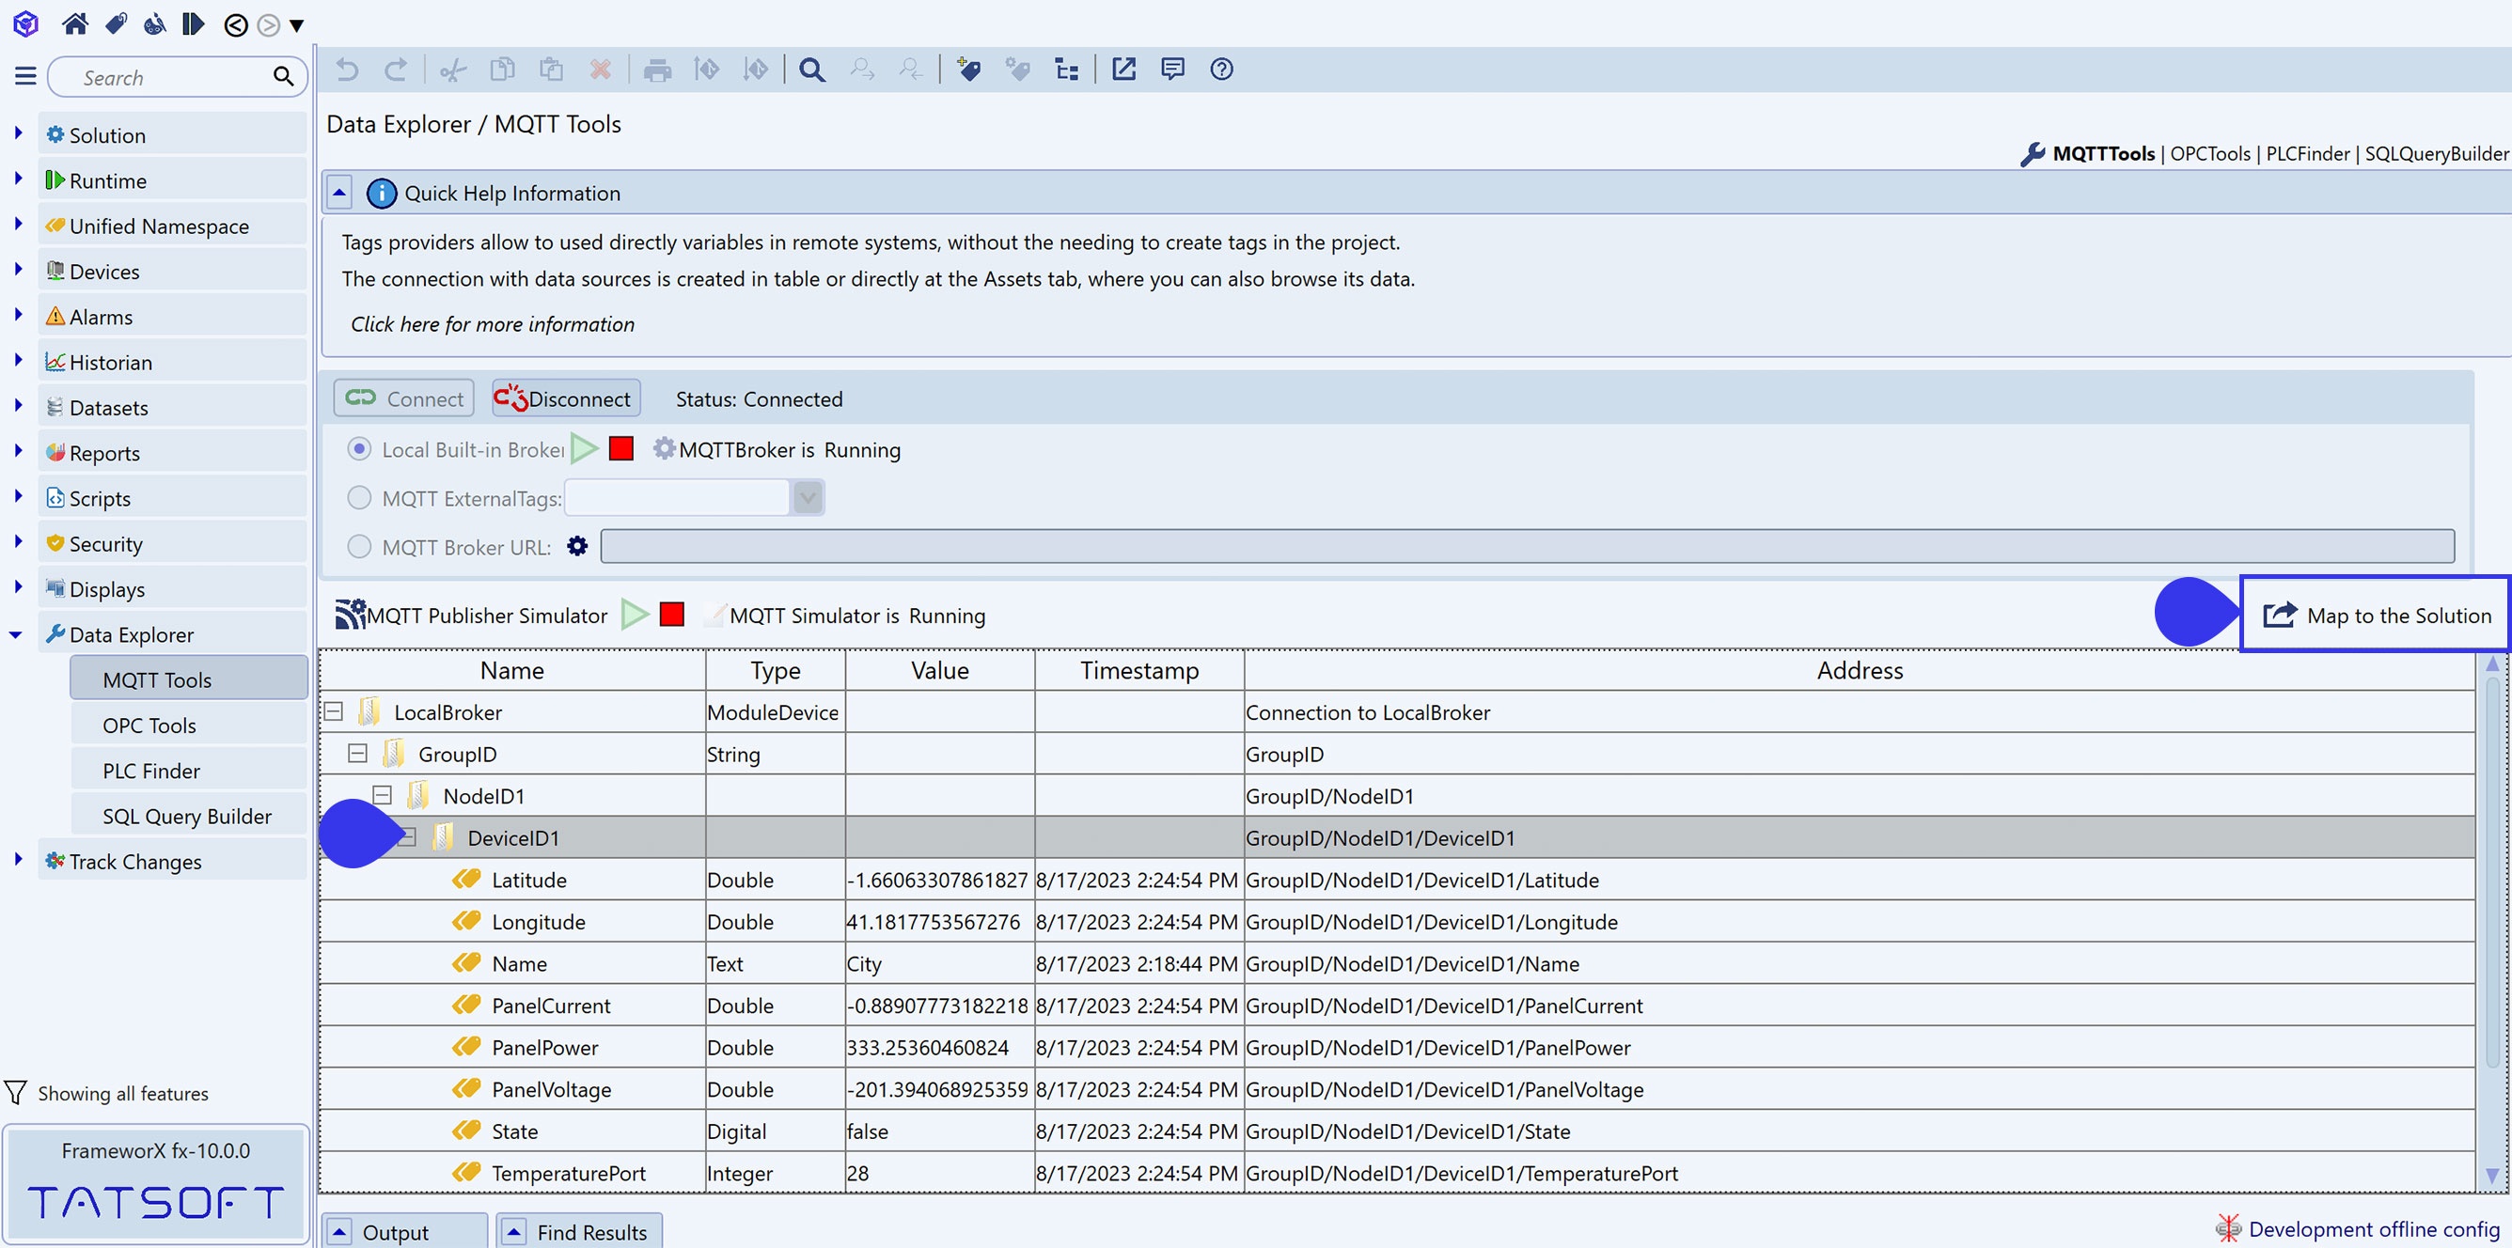
Task: Click the Import tags toolbar icon
Action: (707, 70)
